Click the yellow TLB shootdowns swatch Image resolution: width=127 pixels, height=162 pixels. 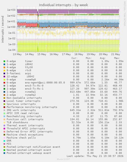pyautogui.click(x=4, y=122)
